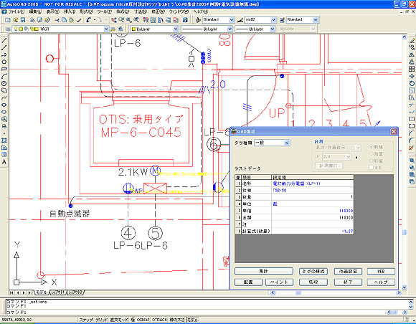Screen dimensions: 416x324
Task: Click the 集計 button in dialog
Action: click(263, 271)
